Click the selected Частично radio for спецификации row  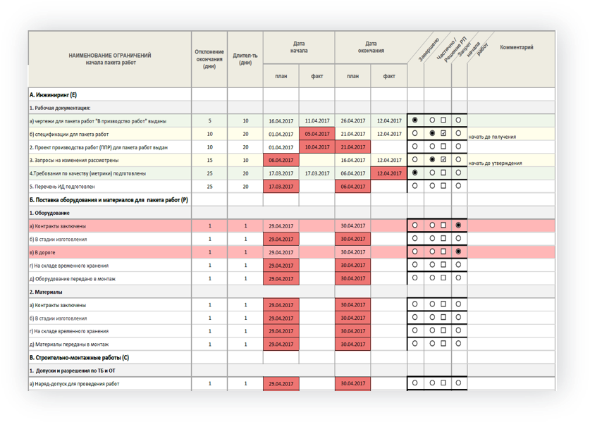click(432, 133)
